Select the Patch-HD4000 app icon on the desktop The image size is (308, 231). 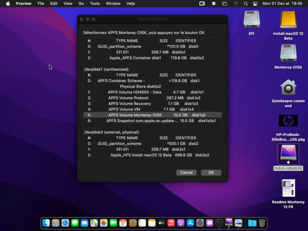[288, 154]
